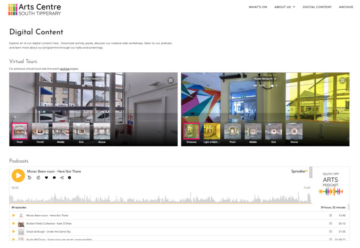Click the episode list scrollbar
The image size is (360, 248).
349,207
